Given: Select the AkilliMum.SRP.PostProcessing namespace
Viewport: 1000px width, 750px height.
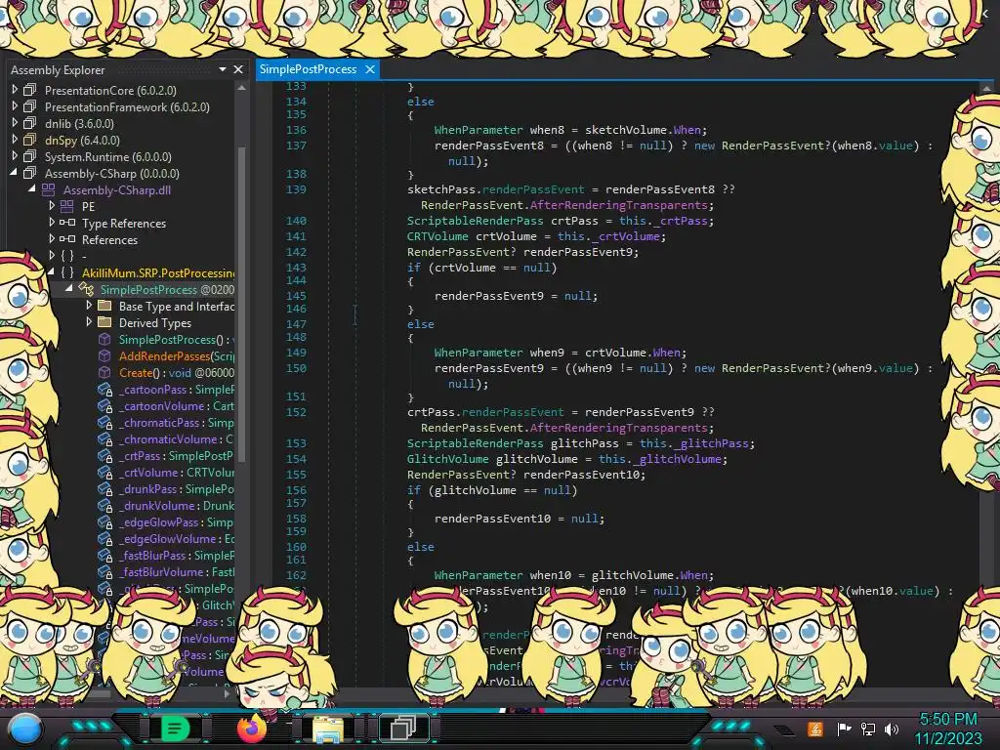Looking at the screenshot, I should [158, 273].
